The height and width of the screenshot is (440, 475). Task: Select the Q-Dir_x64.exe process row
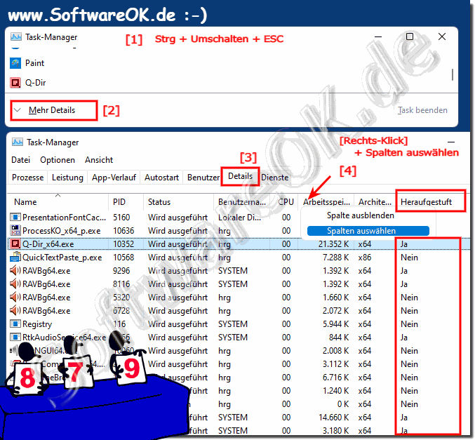(x=239, y=244)
